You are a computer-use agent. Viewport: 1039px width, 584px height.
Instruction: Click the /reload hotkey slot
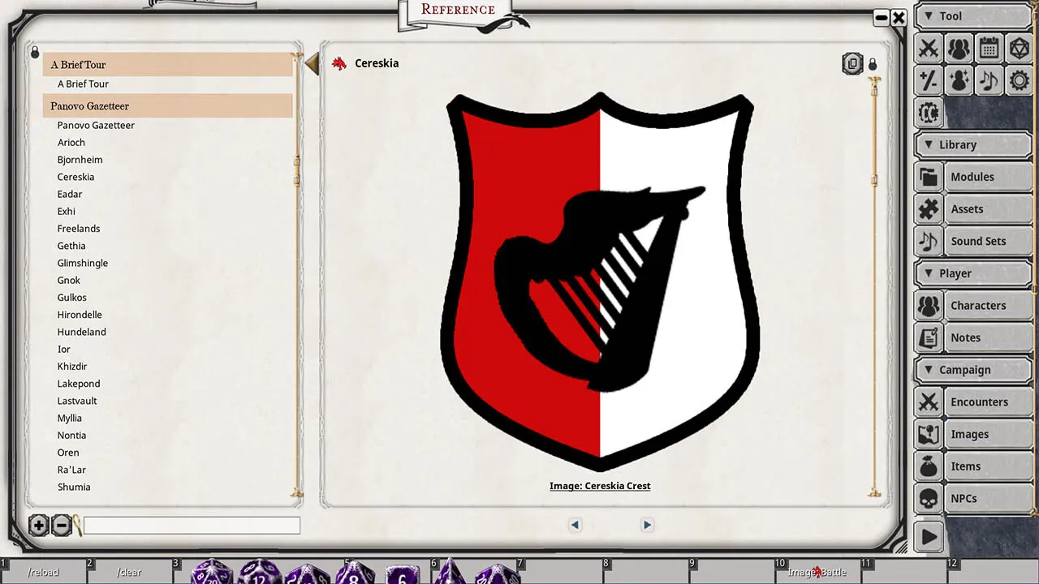point(43,572)
